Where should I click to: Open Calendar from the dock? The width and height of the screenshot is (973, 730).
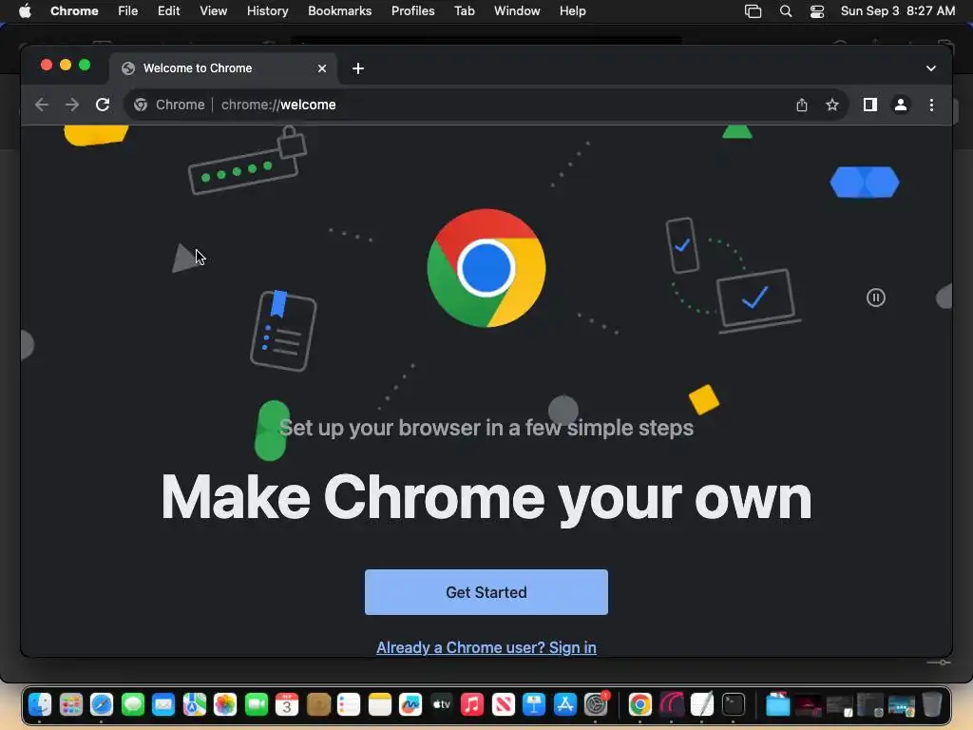click(287, 704)
